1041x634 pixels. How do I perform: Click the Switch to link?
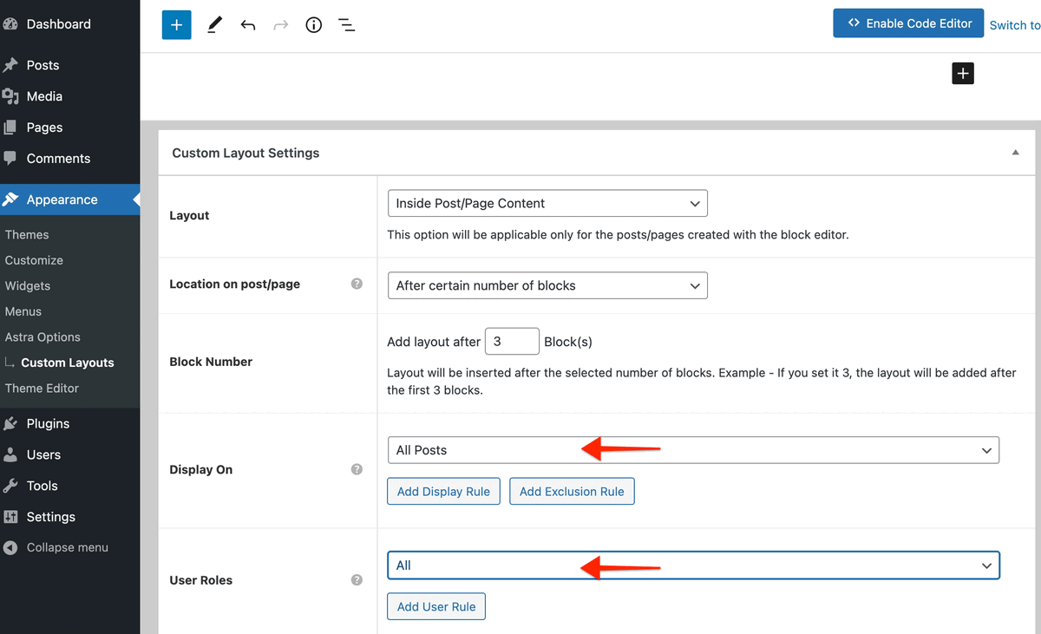coord(1015,25)
